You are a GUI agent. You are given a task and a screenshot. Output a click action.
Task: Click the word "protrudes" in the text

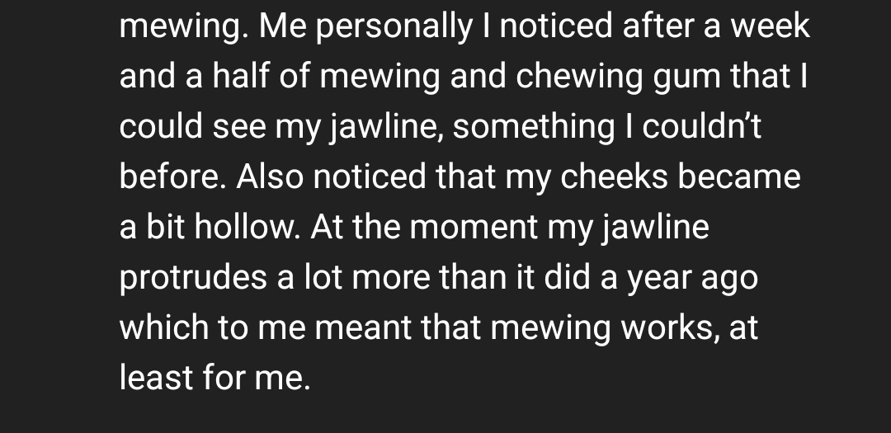[193, 278]
